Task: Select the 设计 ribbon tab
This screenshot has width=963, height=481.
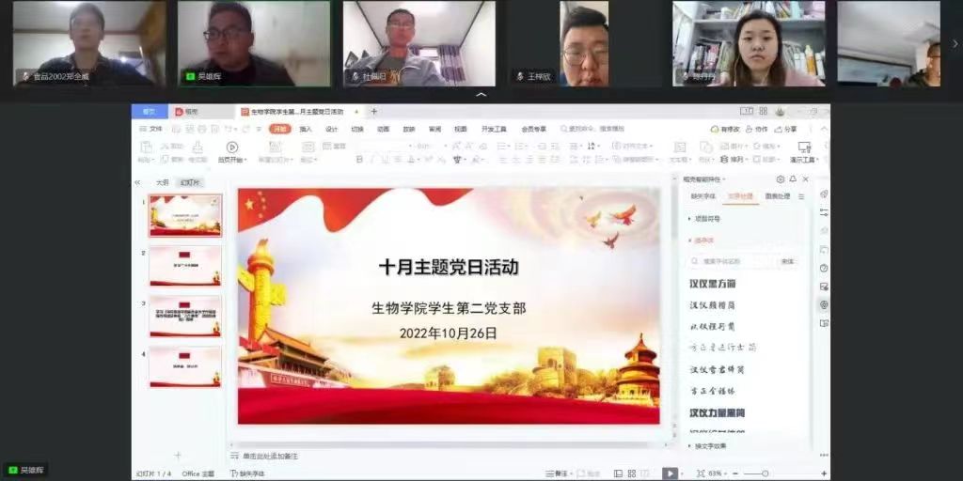Action: 331,129
